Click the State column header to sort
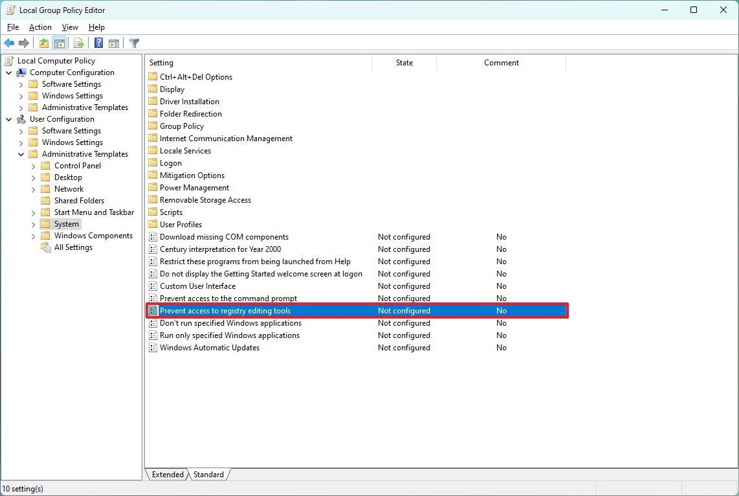 (x=404, y=62)
